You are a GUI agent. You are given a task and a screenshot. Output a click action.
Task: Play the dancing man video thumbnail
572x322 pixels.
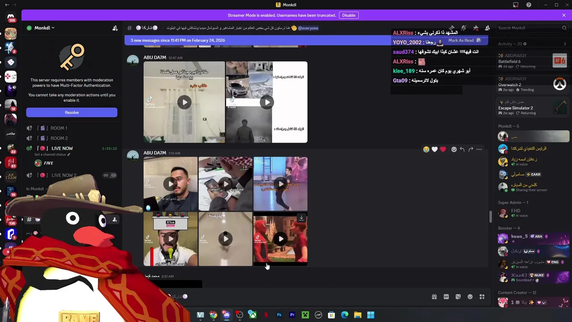tap(280, 184)
